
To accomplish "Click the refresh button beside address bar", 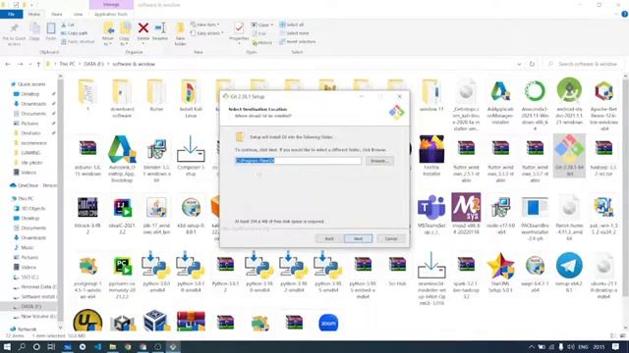I will 532,64.
